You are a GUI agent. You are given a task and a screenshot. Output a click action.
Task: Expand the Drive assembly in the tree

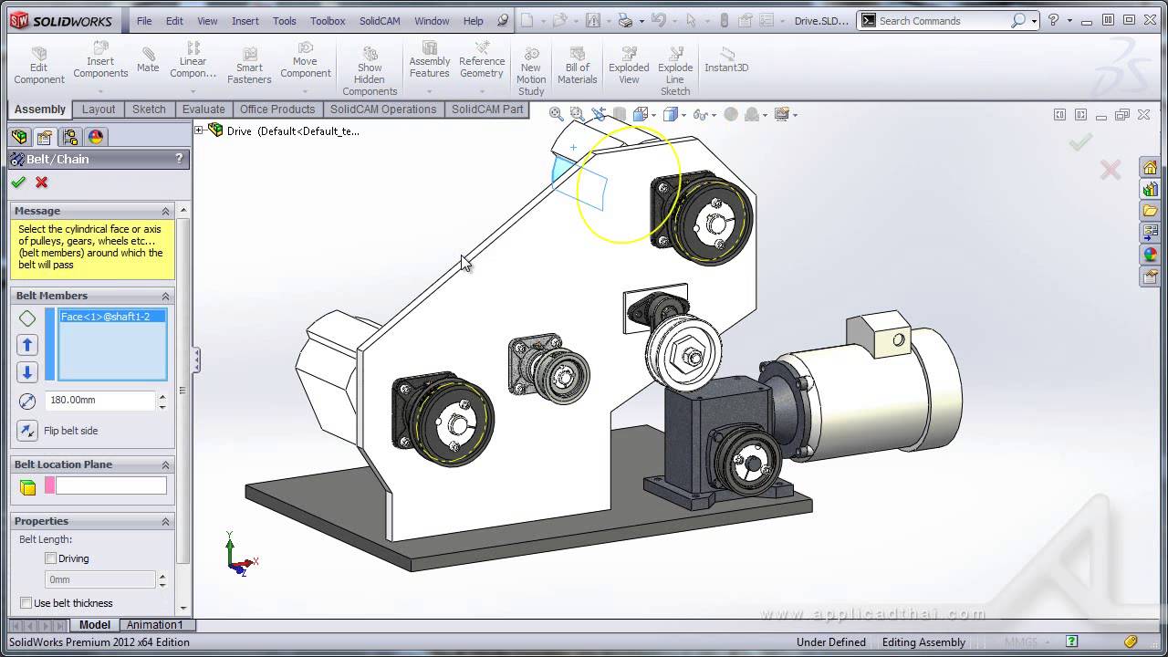[200, 130]
